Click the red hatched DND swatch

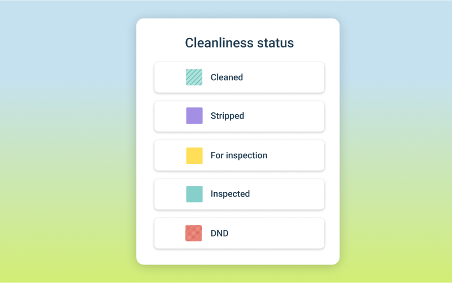pos(194,233)
